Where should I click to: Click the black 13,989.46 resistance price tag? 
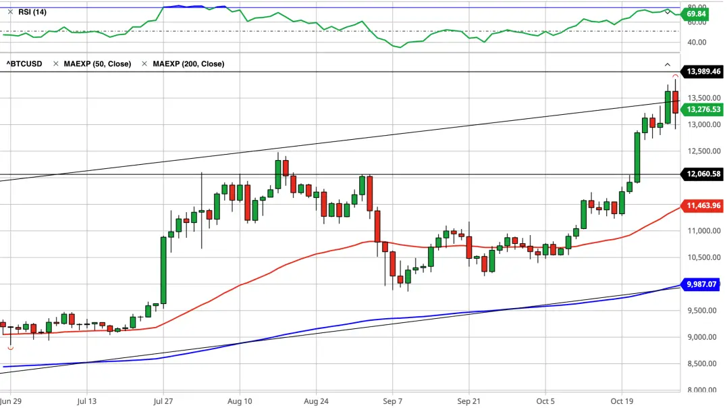(x=703, y=72)
